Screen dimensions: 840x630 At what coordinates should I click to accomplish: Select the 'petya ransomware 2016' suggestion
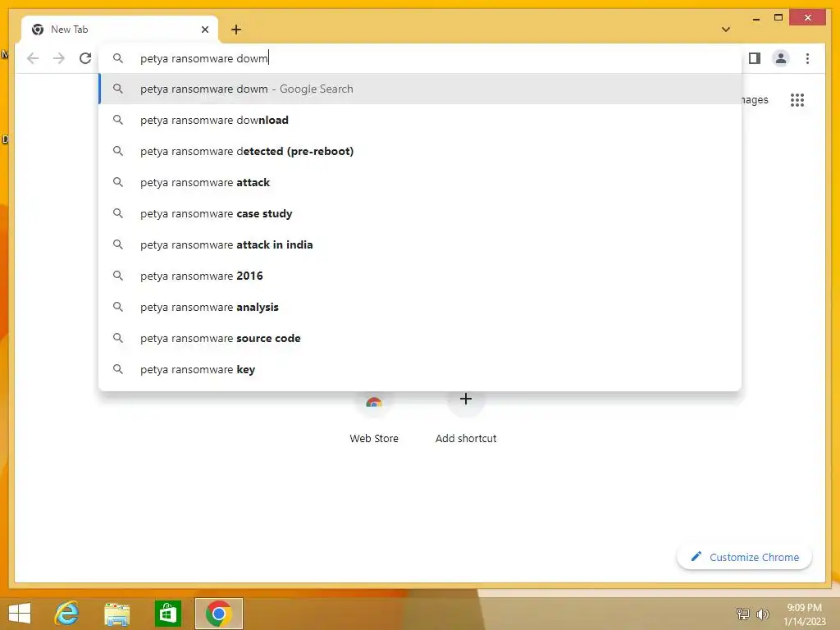point(420,276)
